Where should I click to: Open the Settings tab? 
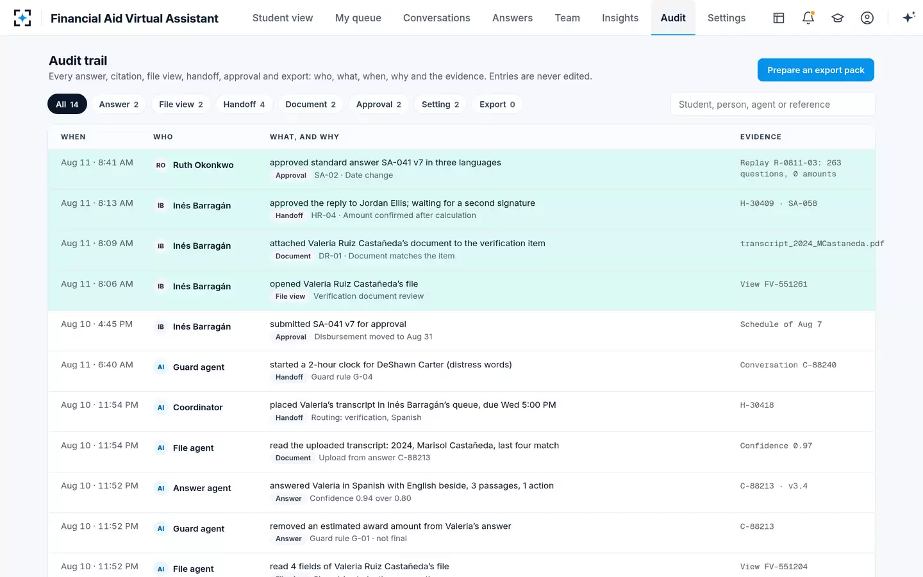click(726, 18)
